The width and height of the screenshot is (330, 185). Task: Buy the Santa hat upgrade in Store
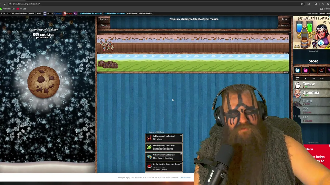pyautogui.click(x=321, y=70)
